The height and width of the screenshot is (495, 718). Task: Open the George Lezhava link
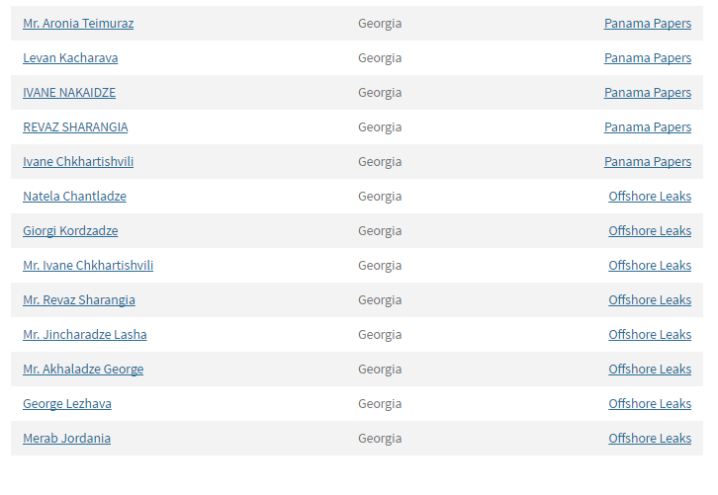tap(67, 404)
